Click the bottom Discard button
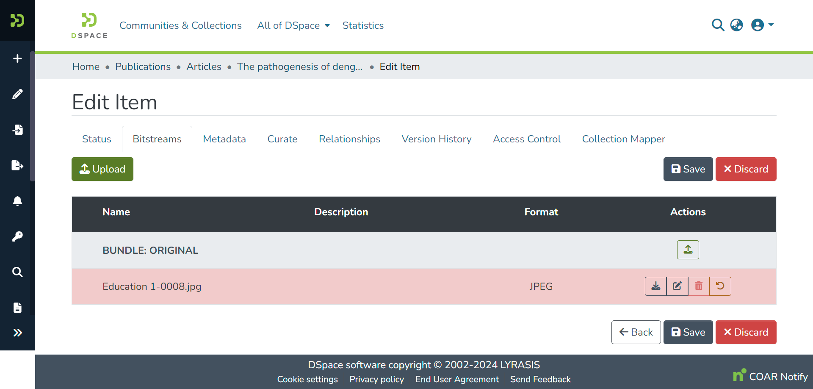This screenshot has width=813, height=389. tap(746, 332)
